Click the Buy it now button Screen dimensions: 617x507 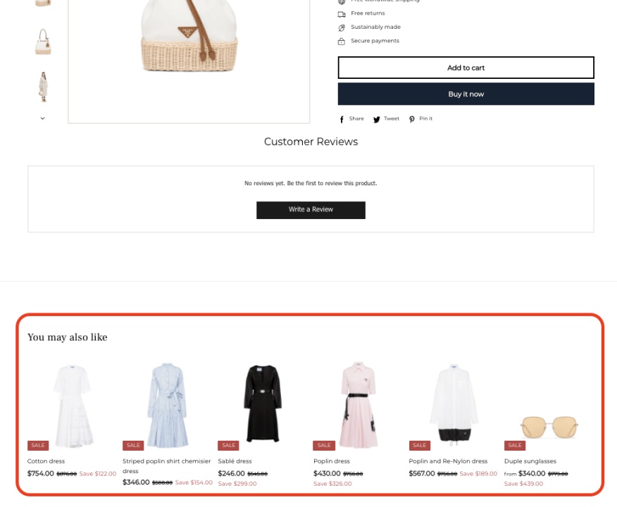466,94
